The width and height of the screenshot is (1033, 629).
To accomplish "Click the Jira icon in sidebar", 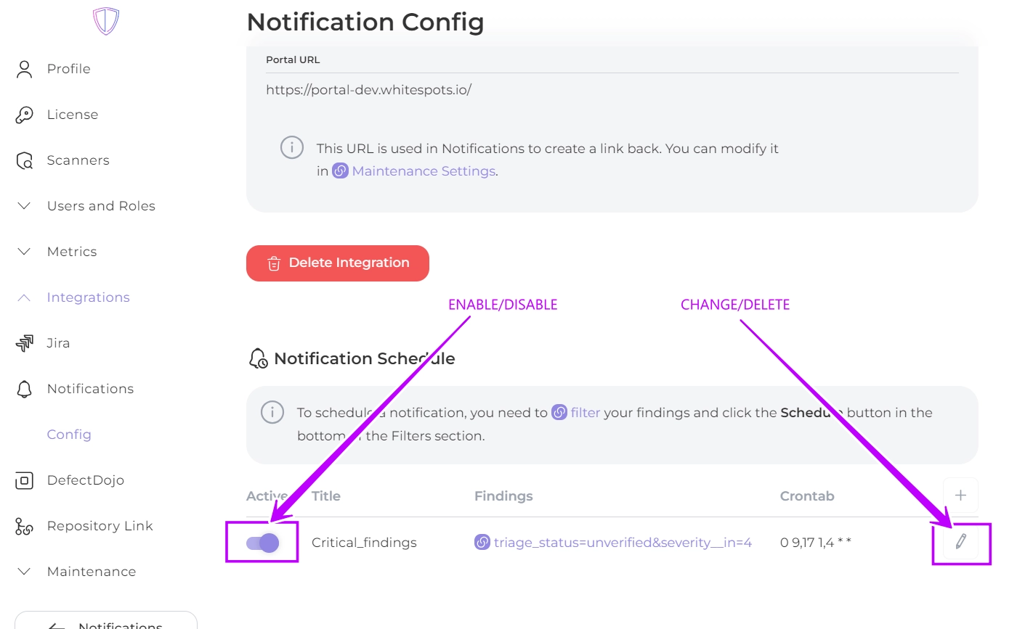I will point(25,343).
